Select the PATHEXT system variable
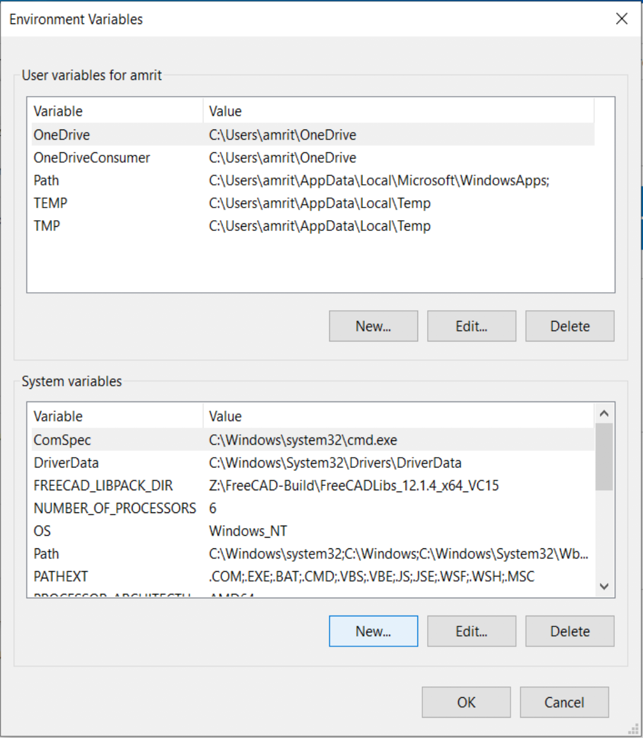643x738 pixels. click(x=61, y=577)
